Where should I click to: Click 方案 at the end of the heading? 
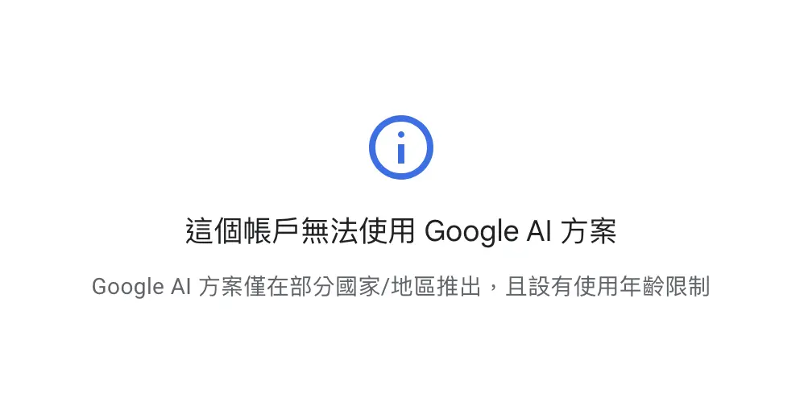[x=589, y=230]
